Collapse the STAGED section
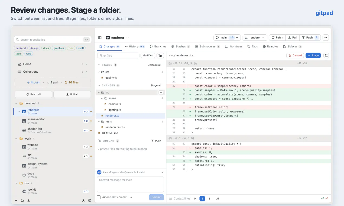344x206 pixels. point(99,65)
